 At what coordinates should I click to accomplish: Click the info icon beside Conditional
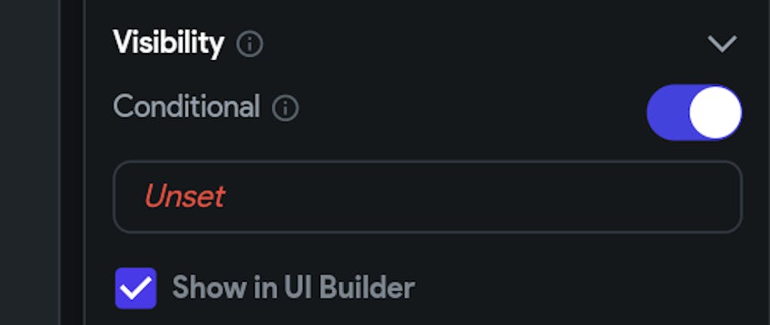tap(285, 109)
